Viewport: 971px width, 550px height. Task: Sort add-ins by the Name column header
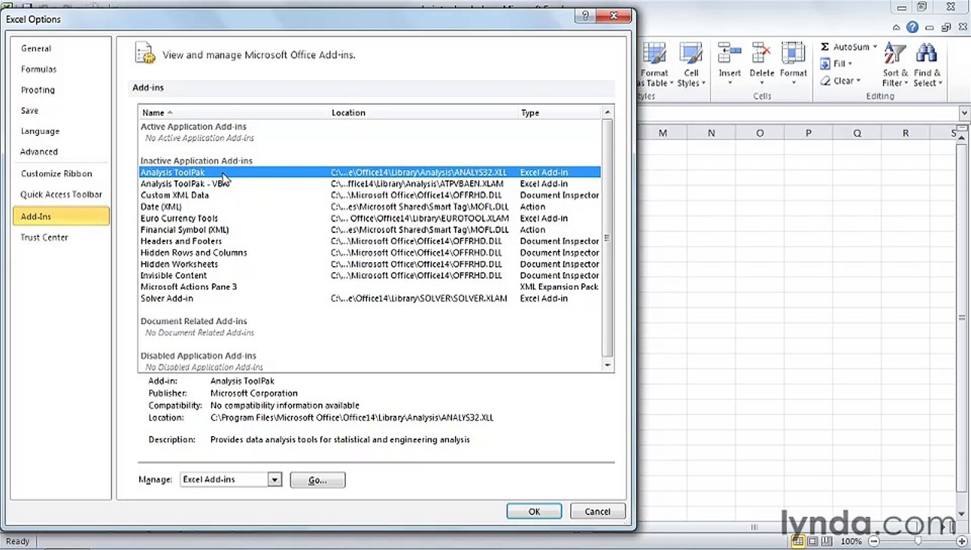(x=234, y=112)
